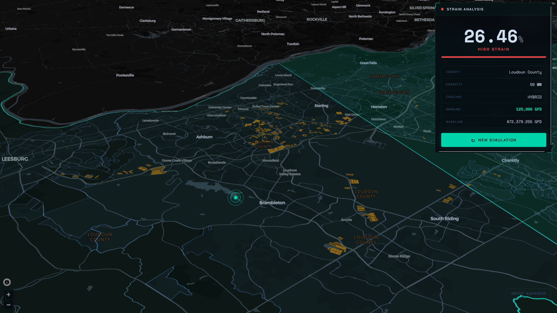Select the Loudoun County value
This screenshot has width=557, height=313.
click(x=525, y=72)
